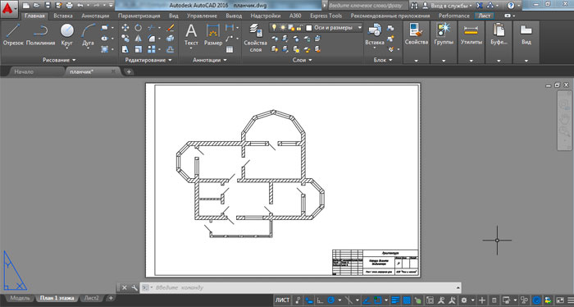Select the Rotate tool icon
The width and height of the screenshot is (574, 307).
pyautogui.click(x=138, y=27)
